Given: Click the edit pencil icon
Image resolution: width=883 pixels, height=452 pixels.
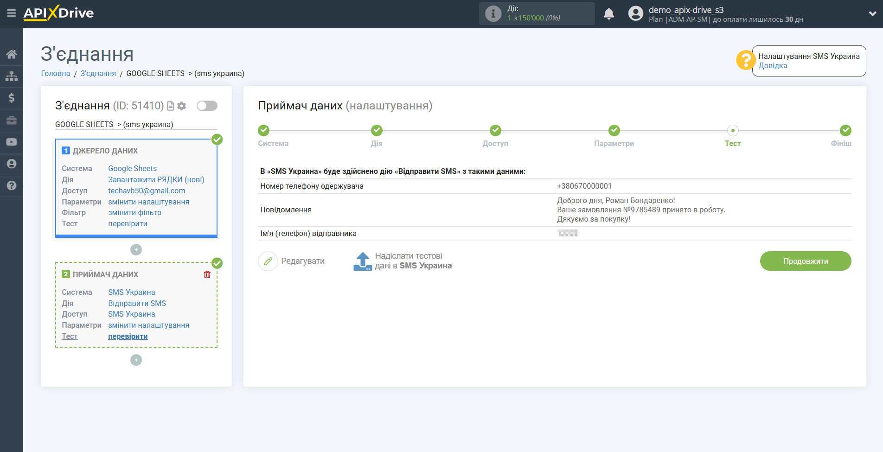Looking at the screenshot, I should click(268, 261).
